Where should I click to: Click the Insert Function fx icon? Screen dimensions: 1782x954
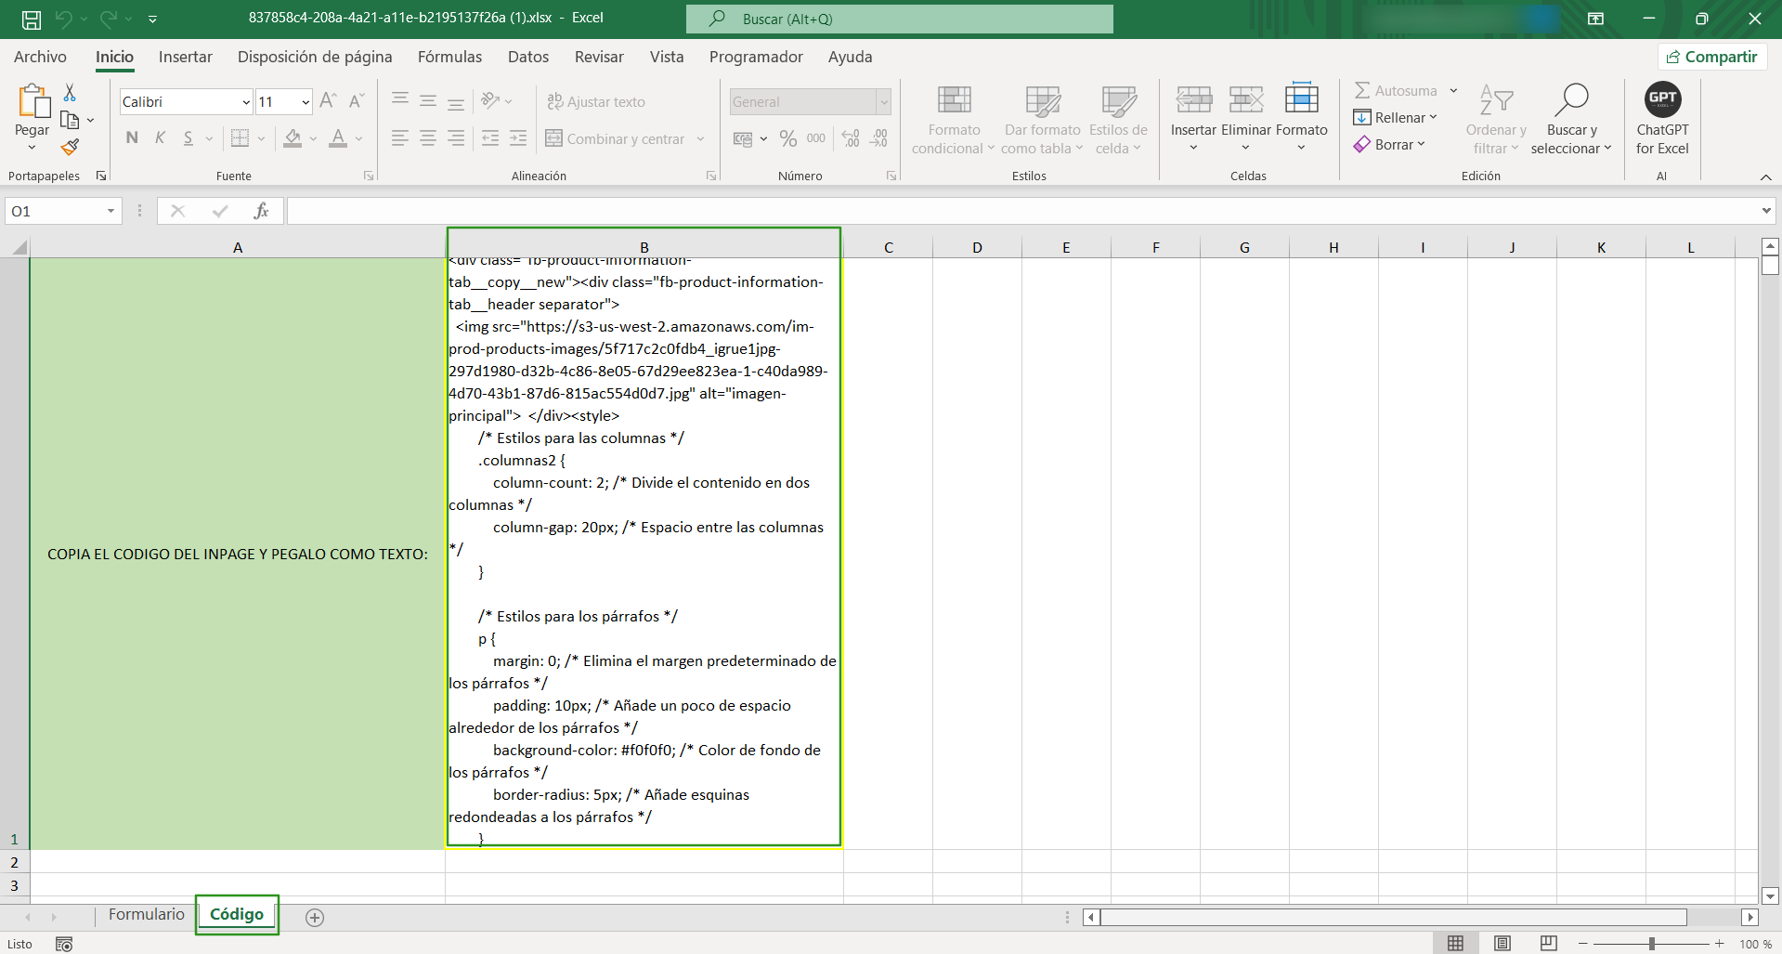[x=261, y=211]
